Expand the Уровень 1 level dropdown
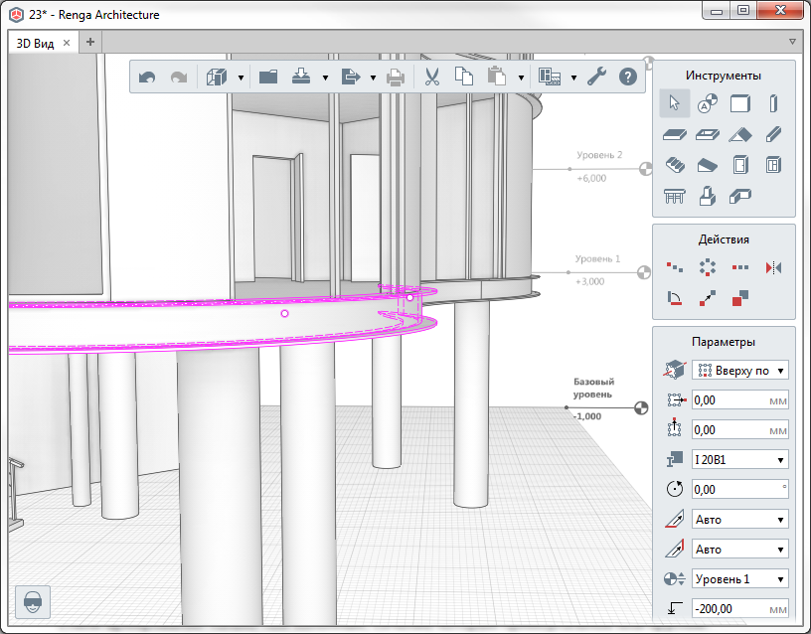 (739, 579)
